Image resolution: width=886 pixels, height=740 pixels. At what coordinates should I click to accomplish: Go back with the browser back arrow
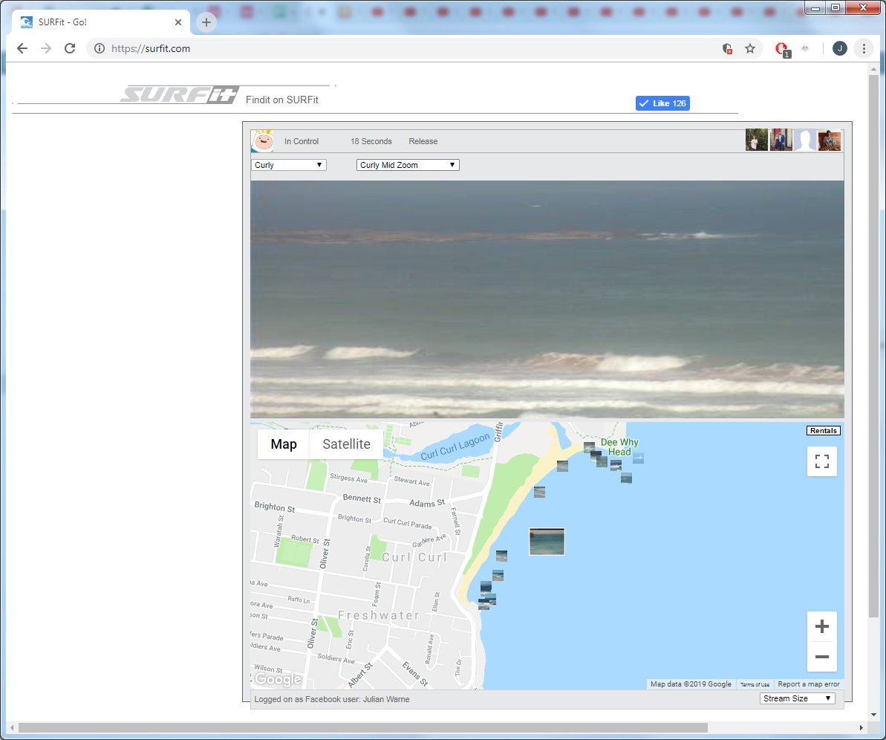point(22,48)
